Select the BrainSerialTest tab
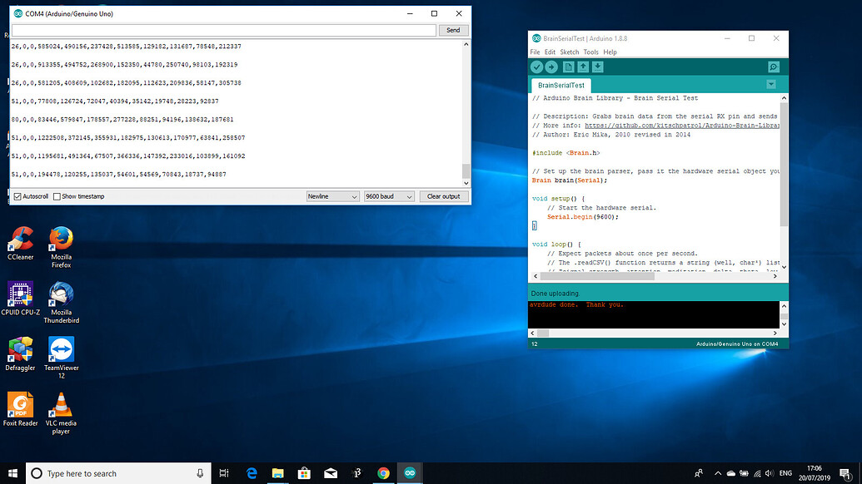The width and height of the screenshot is (862, 484). coord(561,84)
